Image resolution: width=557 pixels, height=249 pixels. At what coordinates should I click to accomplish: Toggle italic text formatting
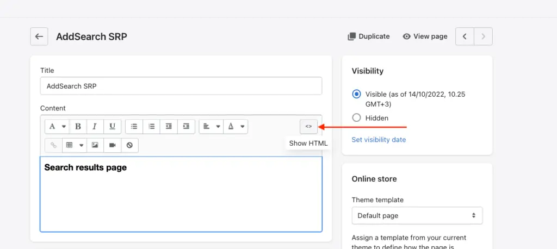point(95,127)
